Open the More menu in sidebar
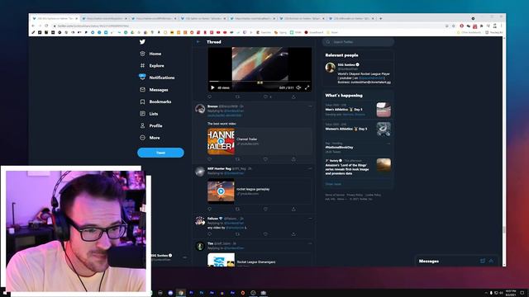 tap(150, 138)
